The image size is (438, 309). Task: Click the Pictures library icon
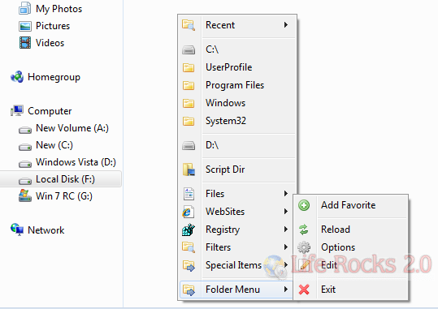tap(25, 26)
